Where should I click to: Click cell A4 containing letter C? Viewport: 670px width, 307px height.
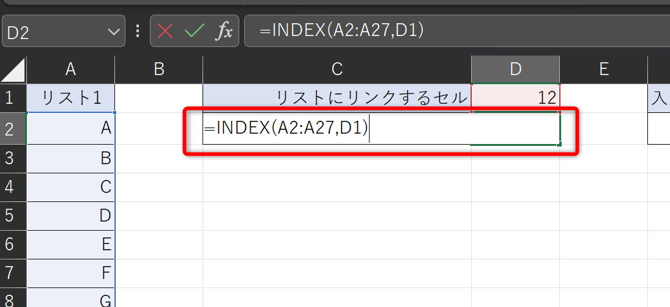[70, 187]
